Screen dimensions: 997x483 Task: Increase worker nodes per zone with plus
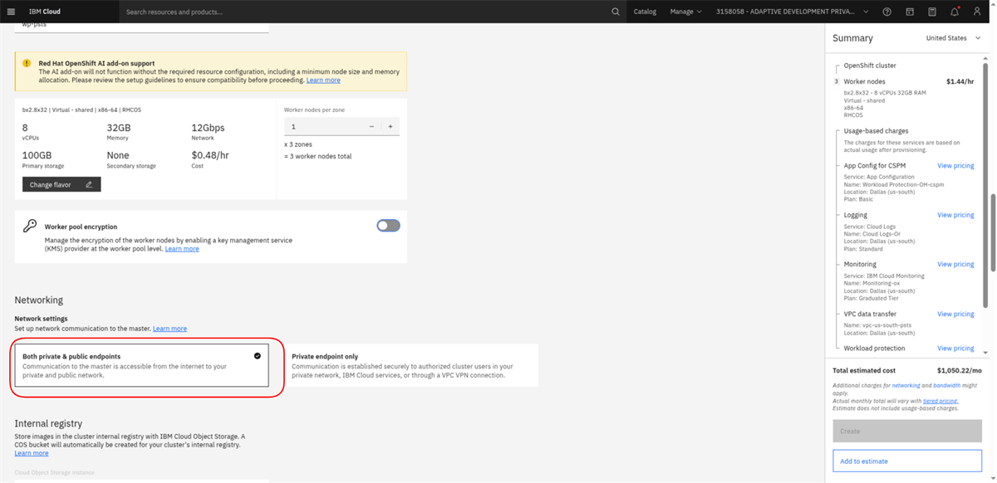pyautogui.click(x=390, y=126)
